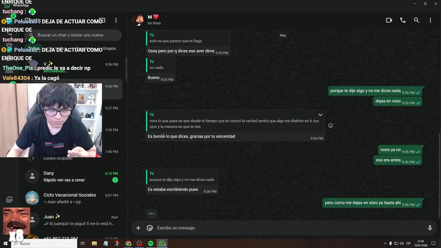This screenshot has width=441, height=248.
Task: Click the taskbar 'Buscar' search box
Action: coord(44,244)
